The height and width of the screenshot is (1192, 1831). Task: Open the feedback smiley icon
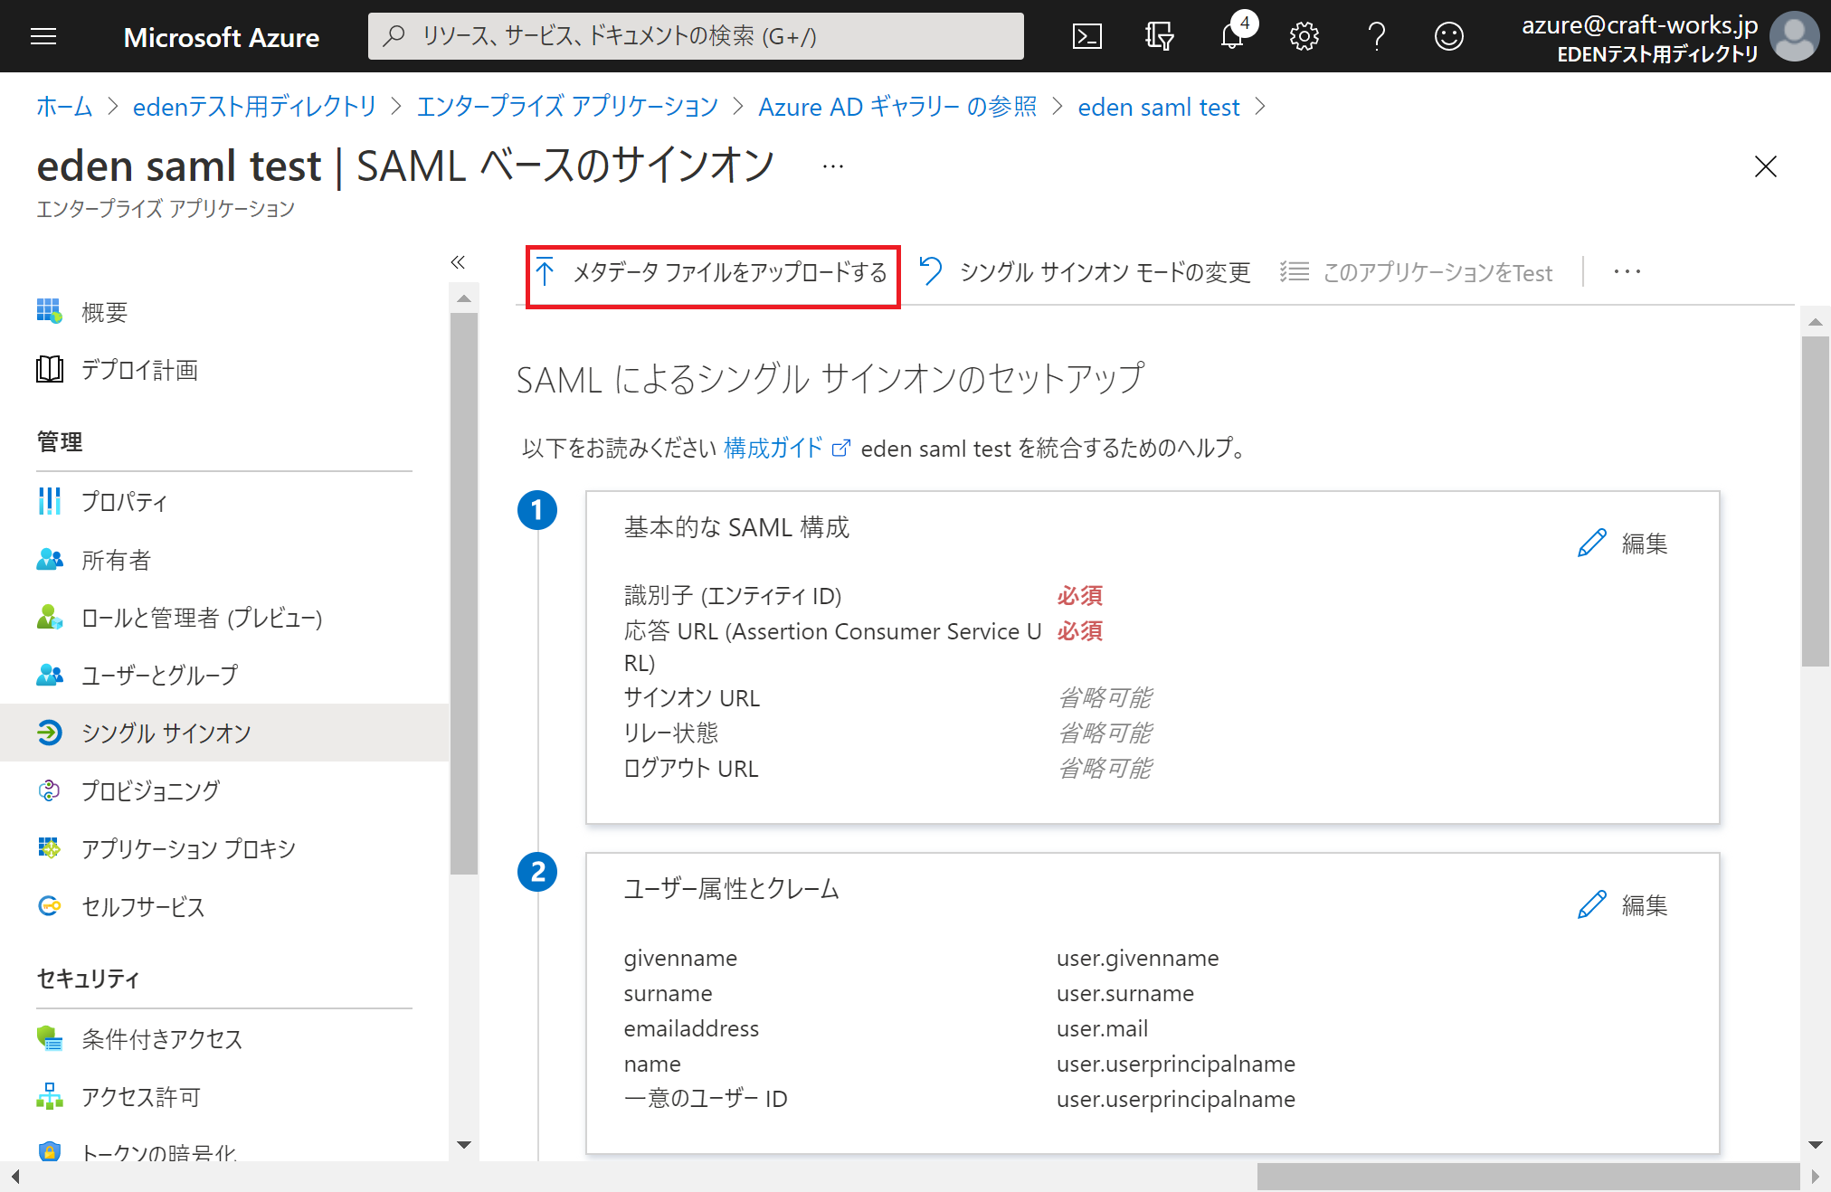[1448, 36]
